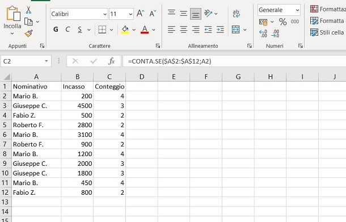The height and width of the screenshot is (222, 346).
Task: Click Nominativo header cell
Action: click(x=36, y=86)
